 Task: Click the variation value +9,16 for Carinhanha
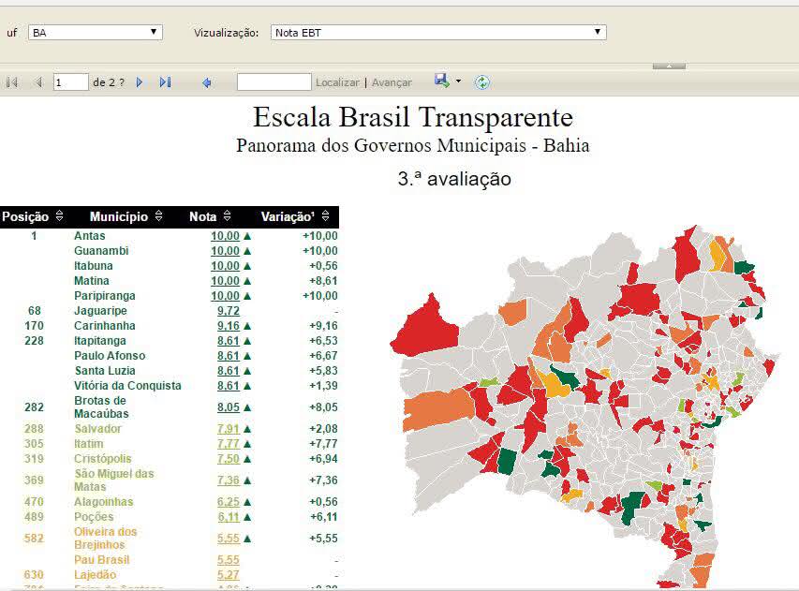[323, 326]
